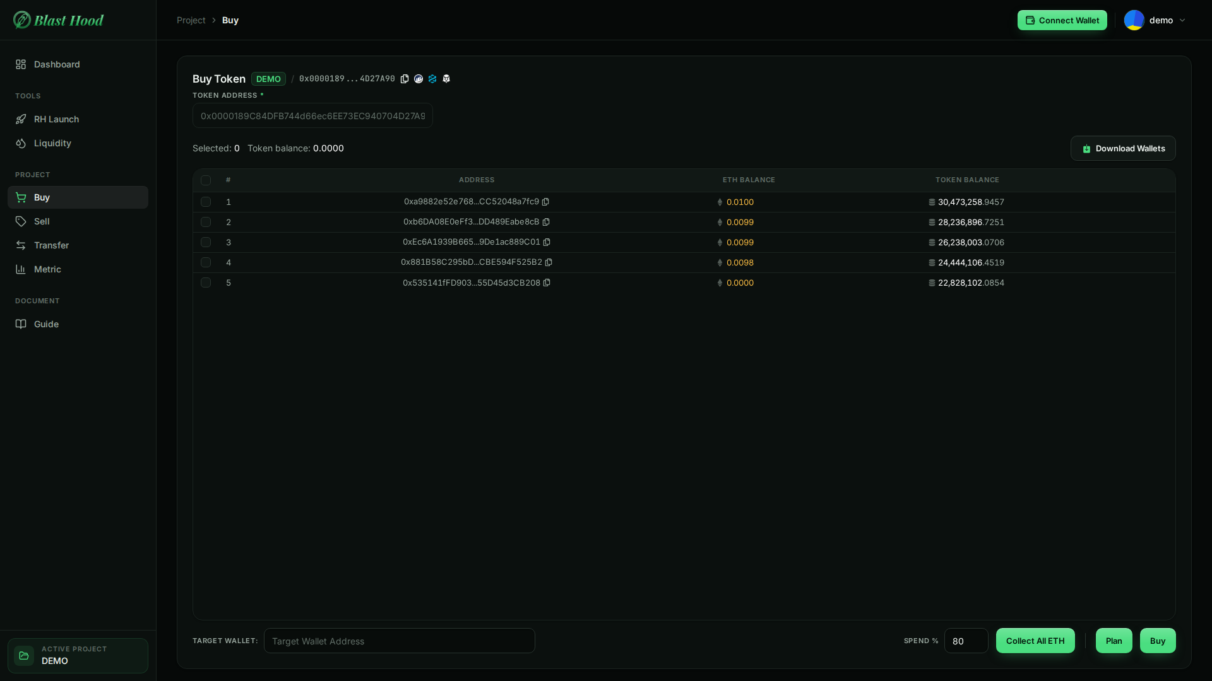This screenshot has width=1212, height=681.
Task: Click the Plan button
Action: [x=1114, y=641]
